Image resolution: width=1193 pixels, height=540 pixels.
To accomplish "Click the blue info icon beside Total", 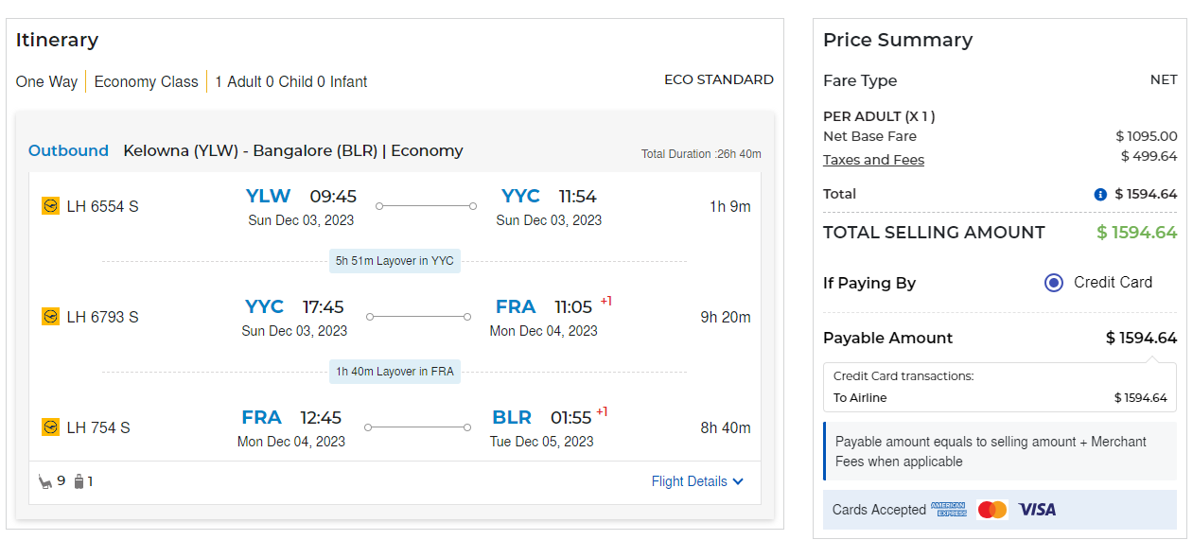I will [1100, 195].
